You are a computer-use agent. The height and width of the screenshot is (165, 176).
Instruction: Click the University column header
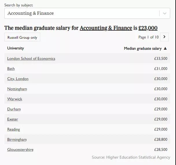pyautogui.click(x=16, y=48)
